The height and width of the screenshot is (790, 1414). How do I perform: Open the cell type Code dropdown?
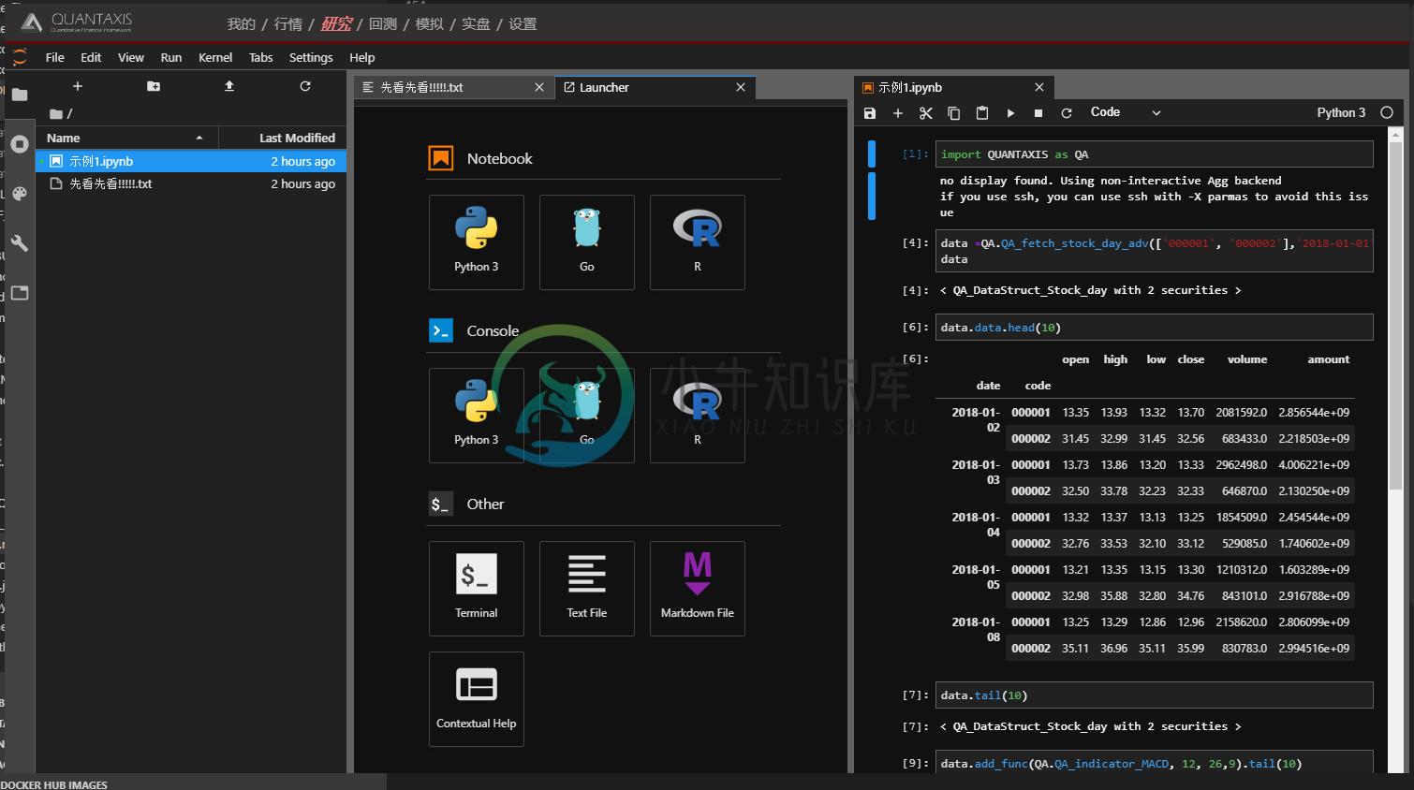(x=1125, y=112)
